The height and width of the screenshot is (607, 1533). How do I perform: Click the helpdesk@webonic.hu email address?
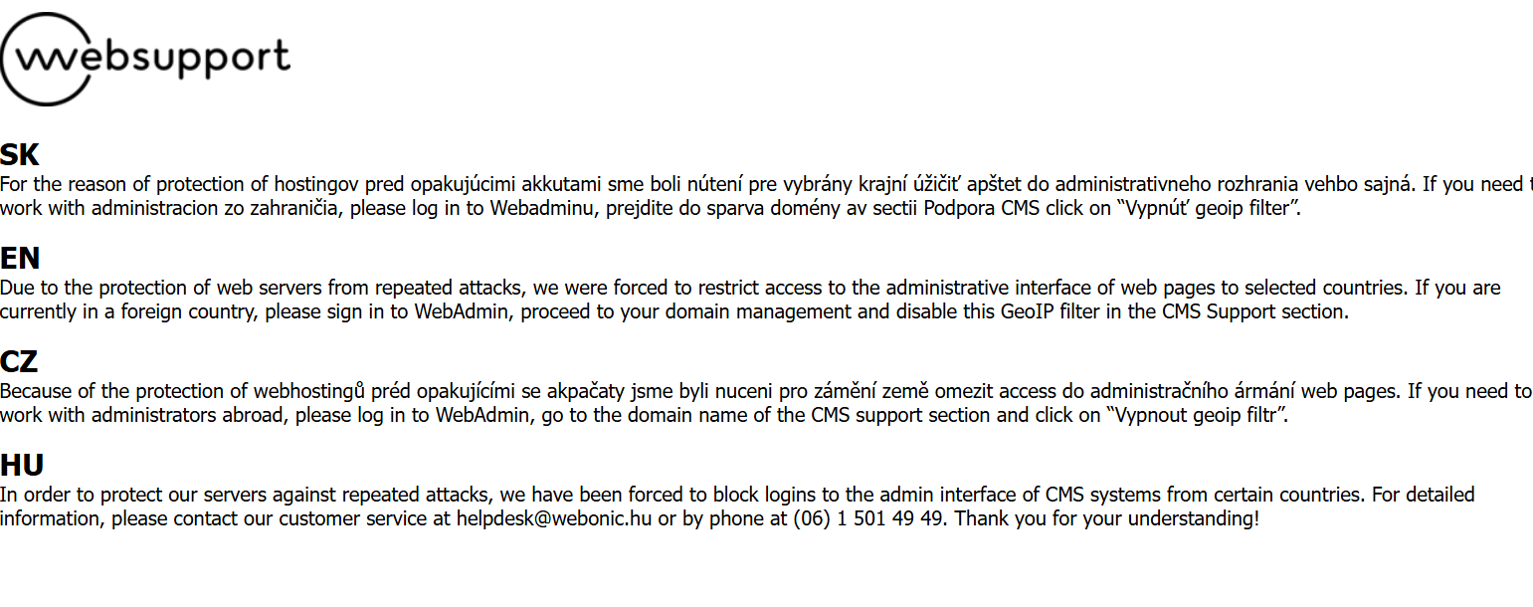click(x=554, y=518)
